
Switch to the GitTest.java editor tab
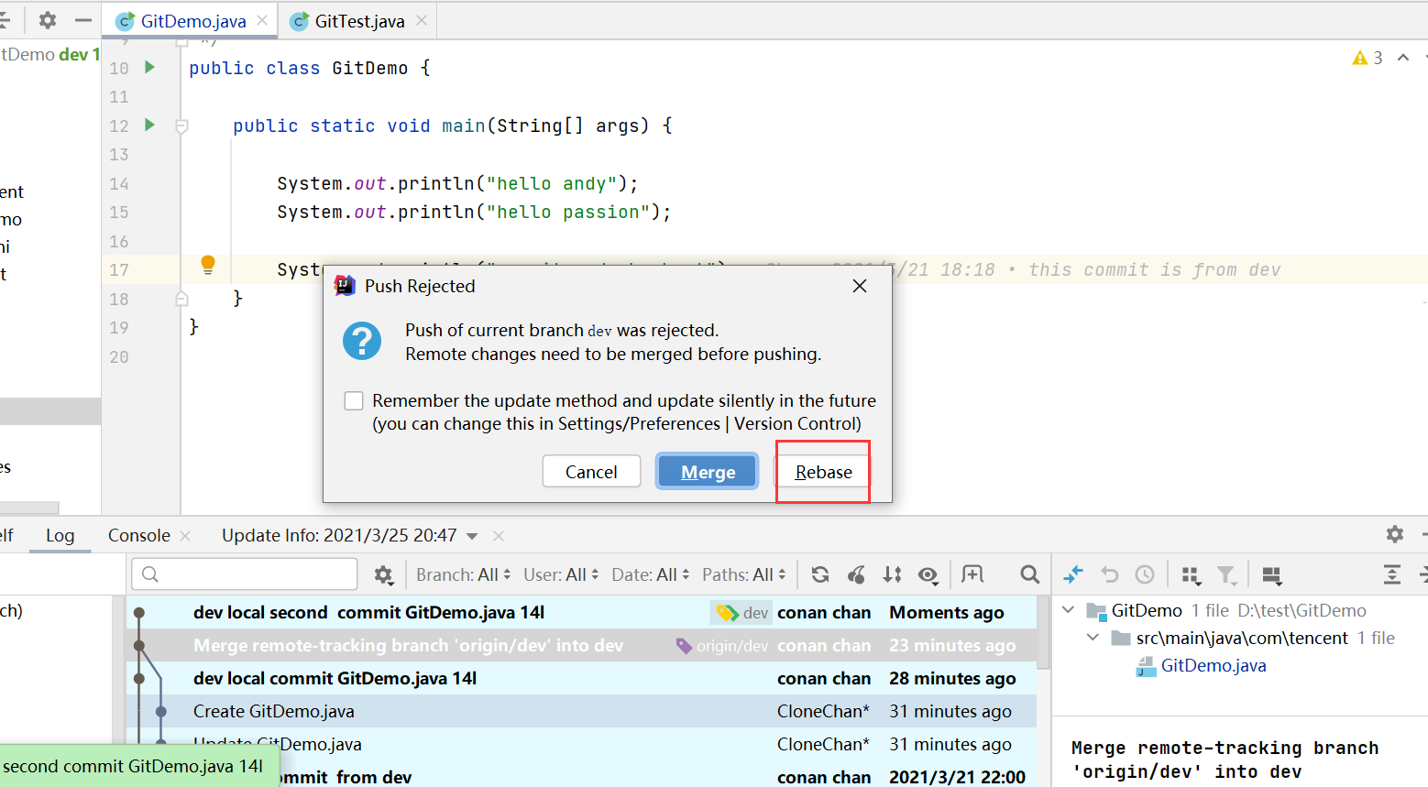pyautogui.click(x=359, y=21)
